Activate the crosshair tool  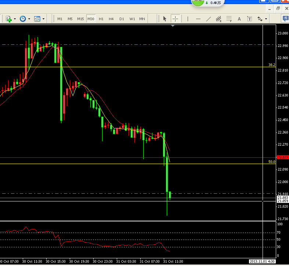pyautogui.click(x=175, y=19)
